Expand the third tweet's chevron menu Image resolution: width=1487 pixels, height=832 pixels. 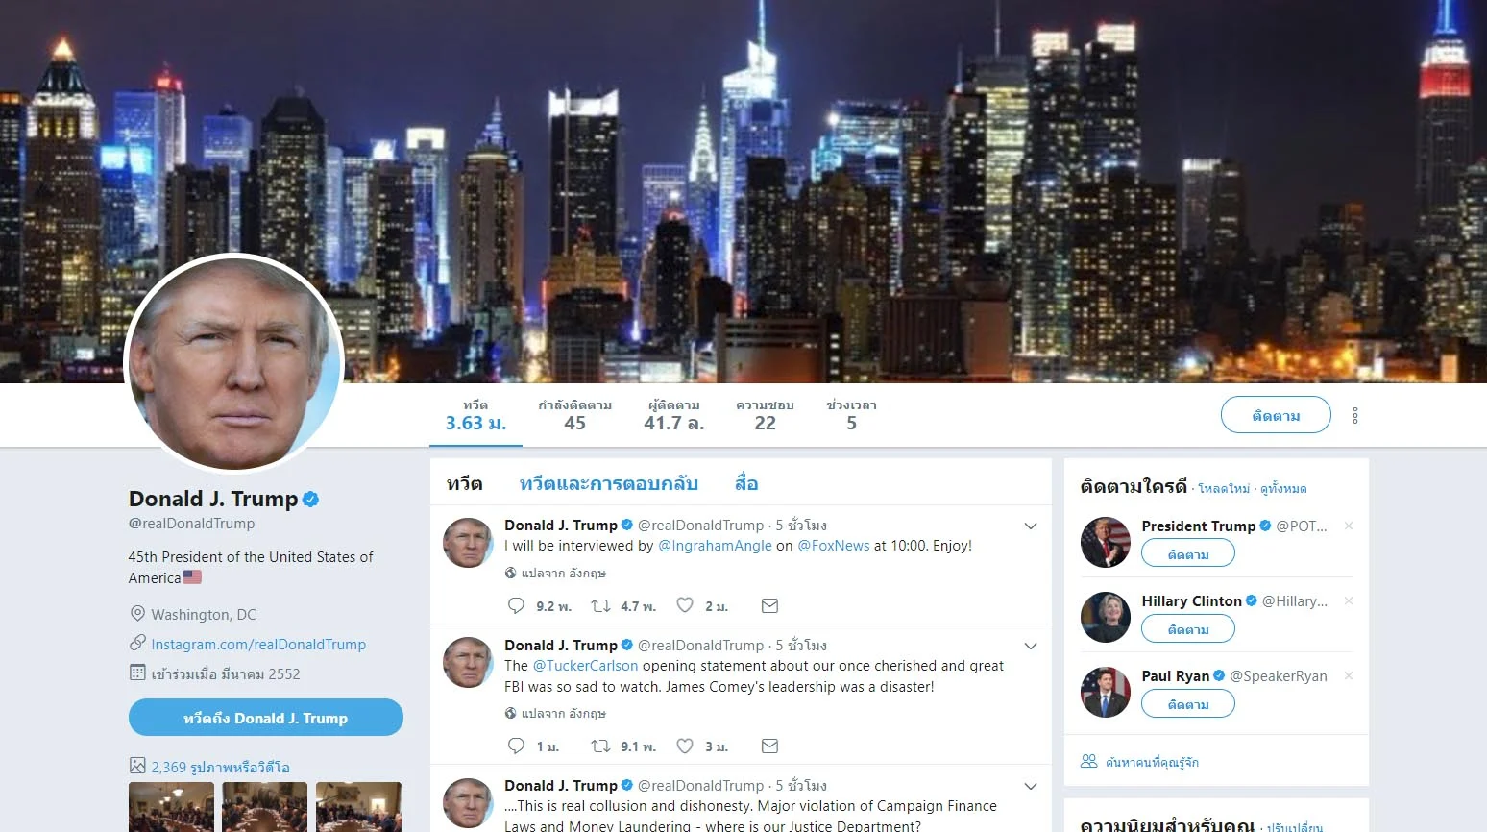(1031, 786)
